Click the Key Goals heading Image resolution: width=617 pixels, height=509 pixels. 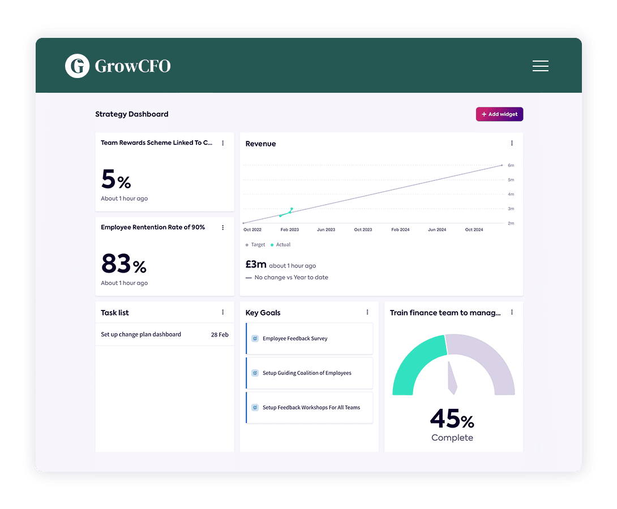click(263, 313)
